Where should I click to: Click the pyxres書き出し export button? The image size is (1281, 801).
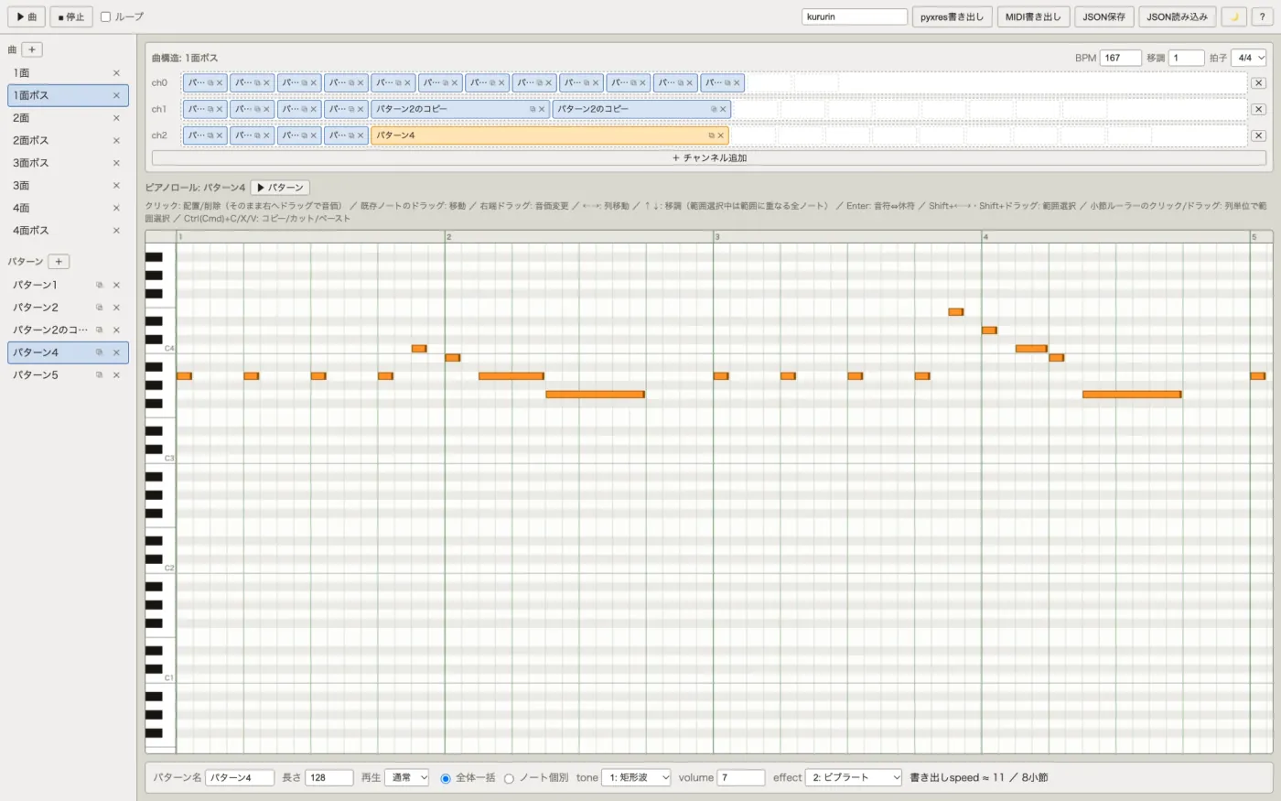click(952, 16)
